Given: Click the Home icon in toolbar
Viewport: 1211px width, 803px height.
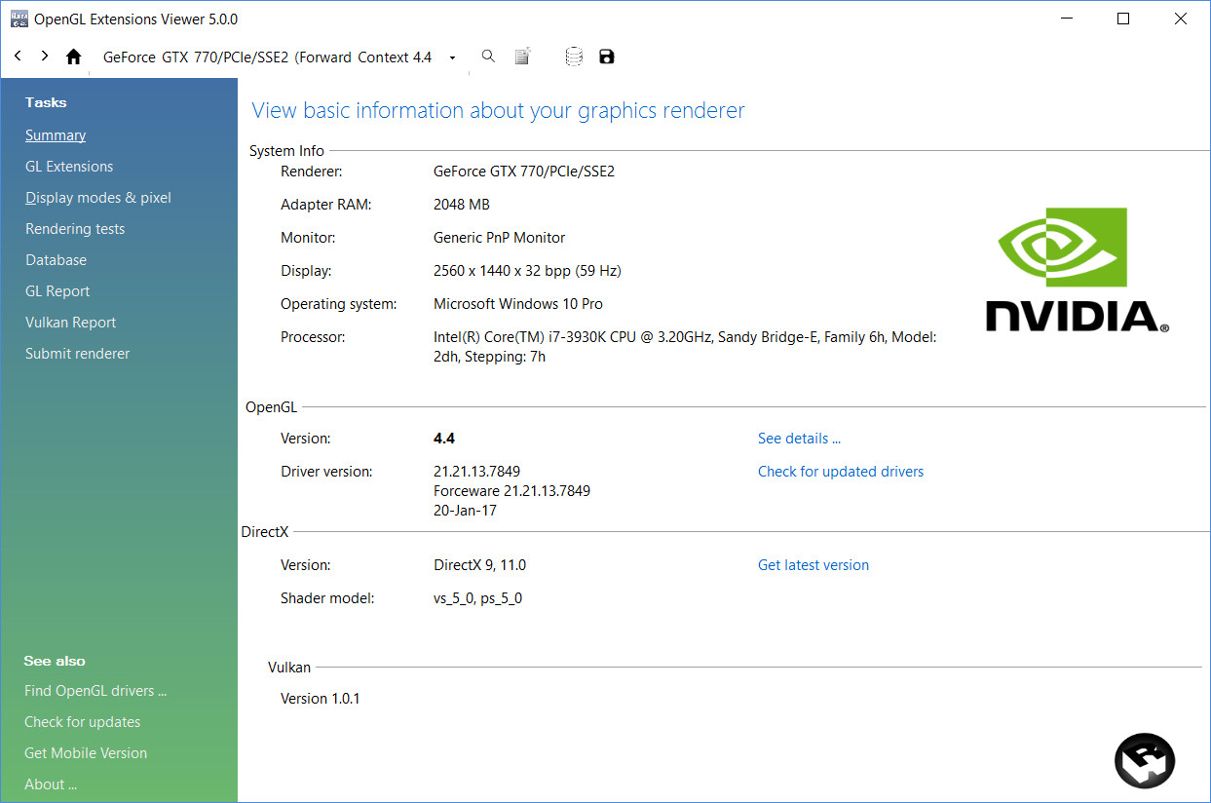Looking at the screenshot, I should pos(73,57).
